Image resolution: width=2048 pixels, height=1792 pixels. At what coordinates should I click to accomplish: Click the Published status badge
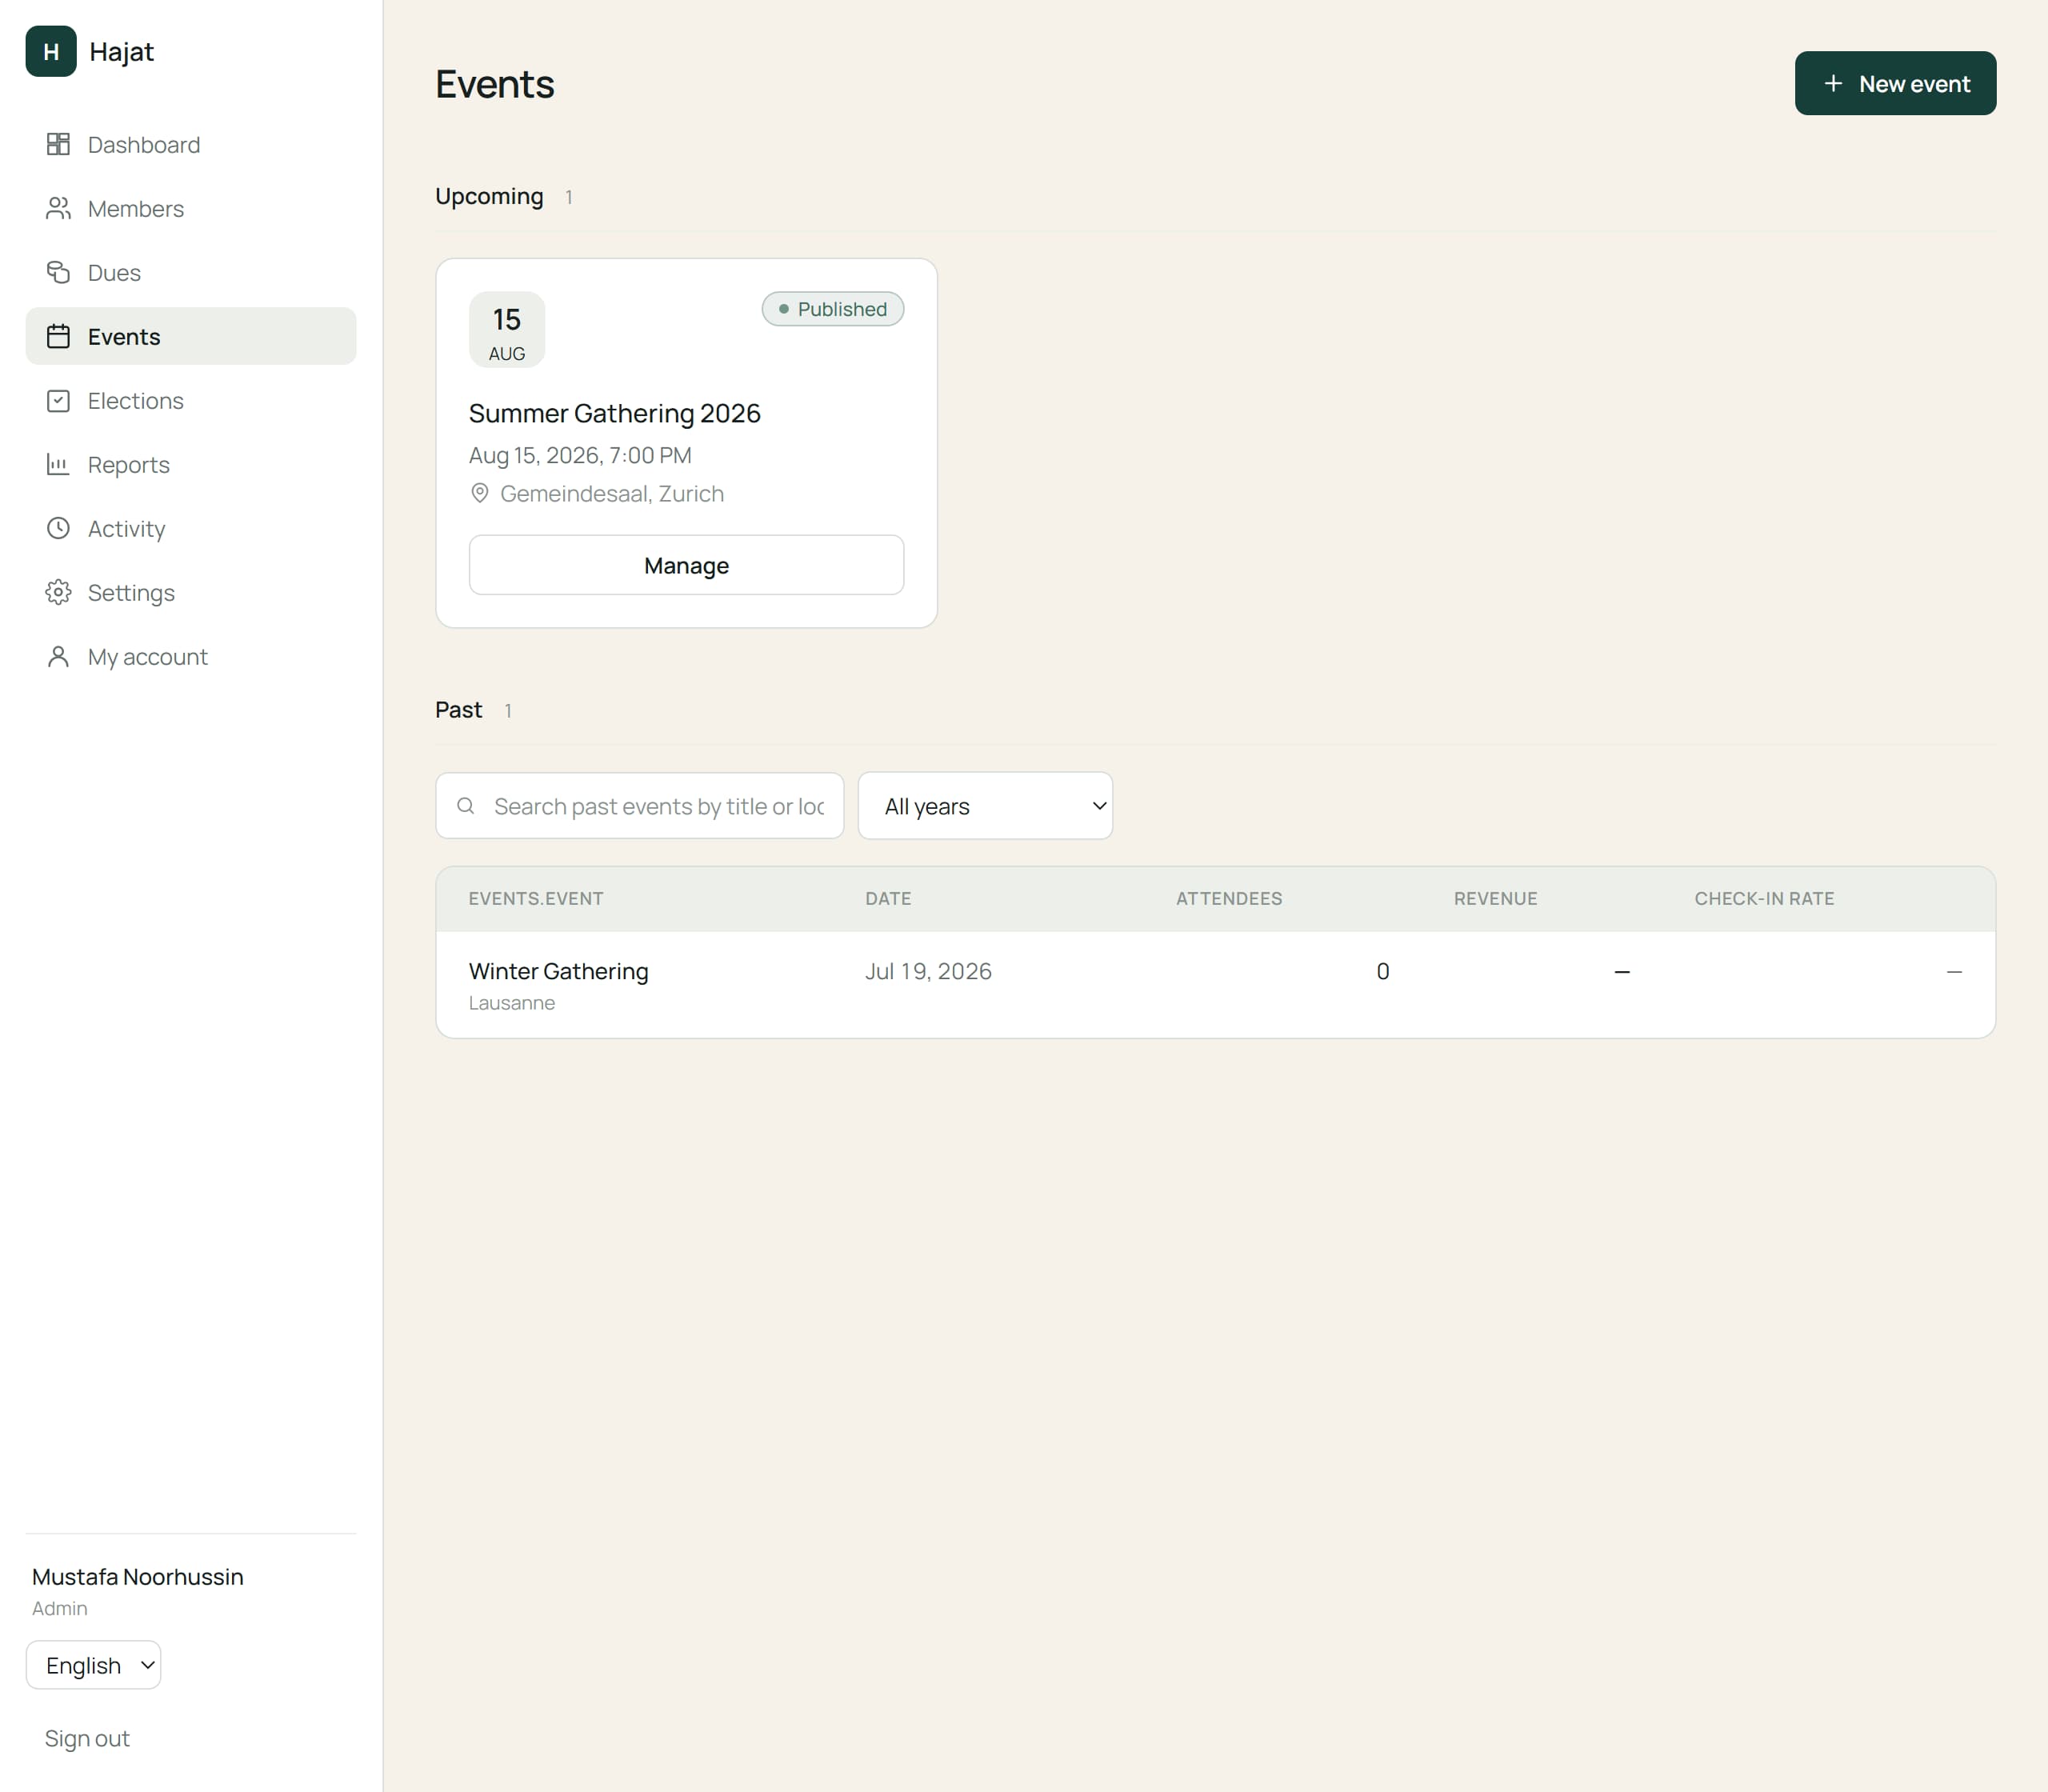pyautogui.click(x=833, y=309)
